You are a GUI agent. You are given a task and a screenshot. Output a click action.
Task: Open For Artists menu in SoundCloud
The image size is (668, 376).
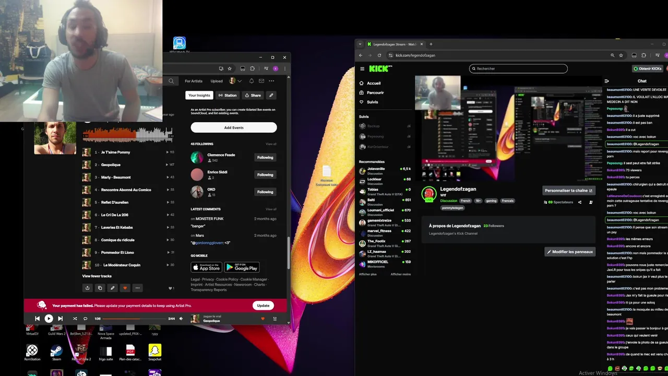tap(194, 81)
